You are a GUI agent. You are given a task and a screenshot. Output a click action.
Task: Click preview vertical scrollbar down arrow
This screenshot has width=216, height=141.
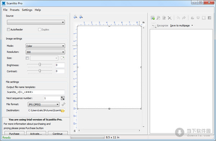coord(144,127)
